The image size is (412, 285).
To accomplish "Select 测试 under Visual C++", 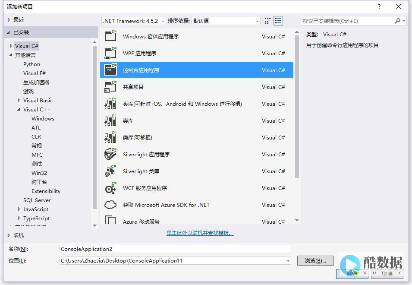I will tap(37, 164).
